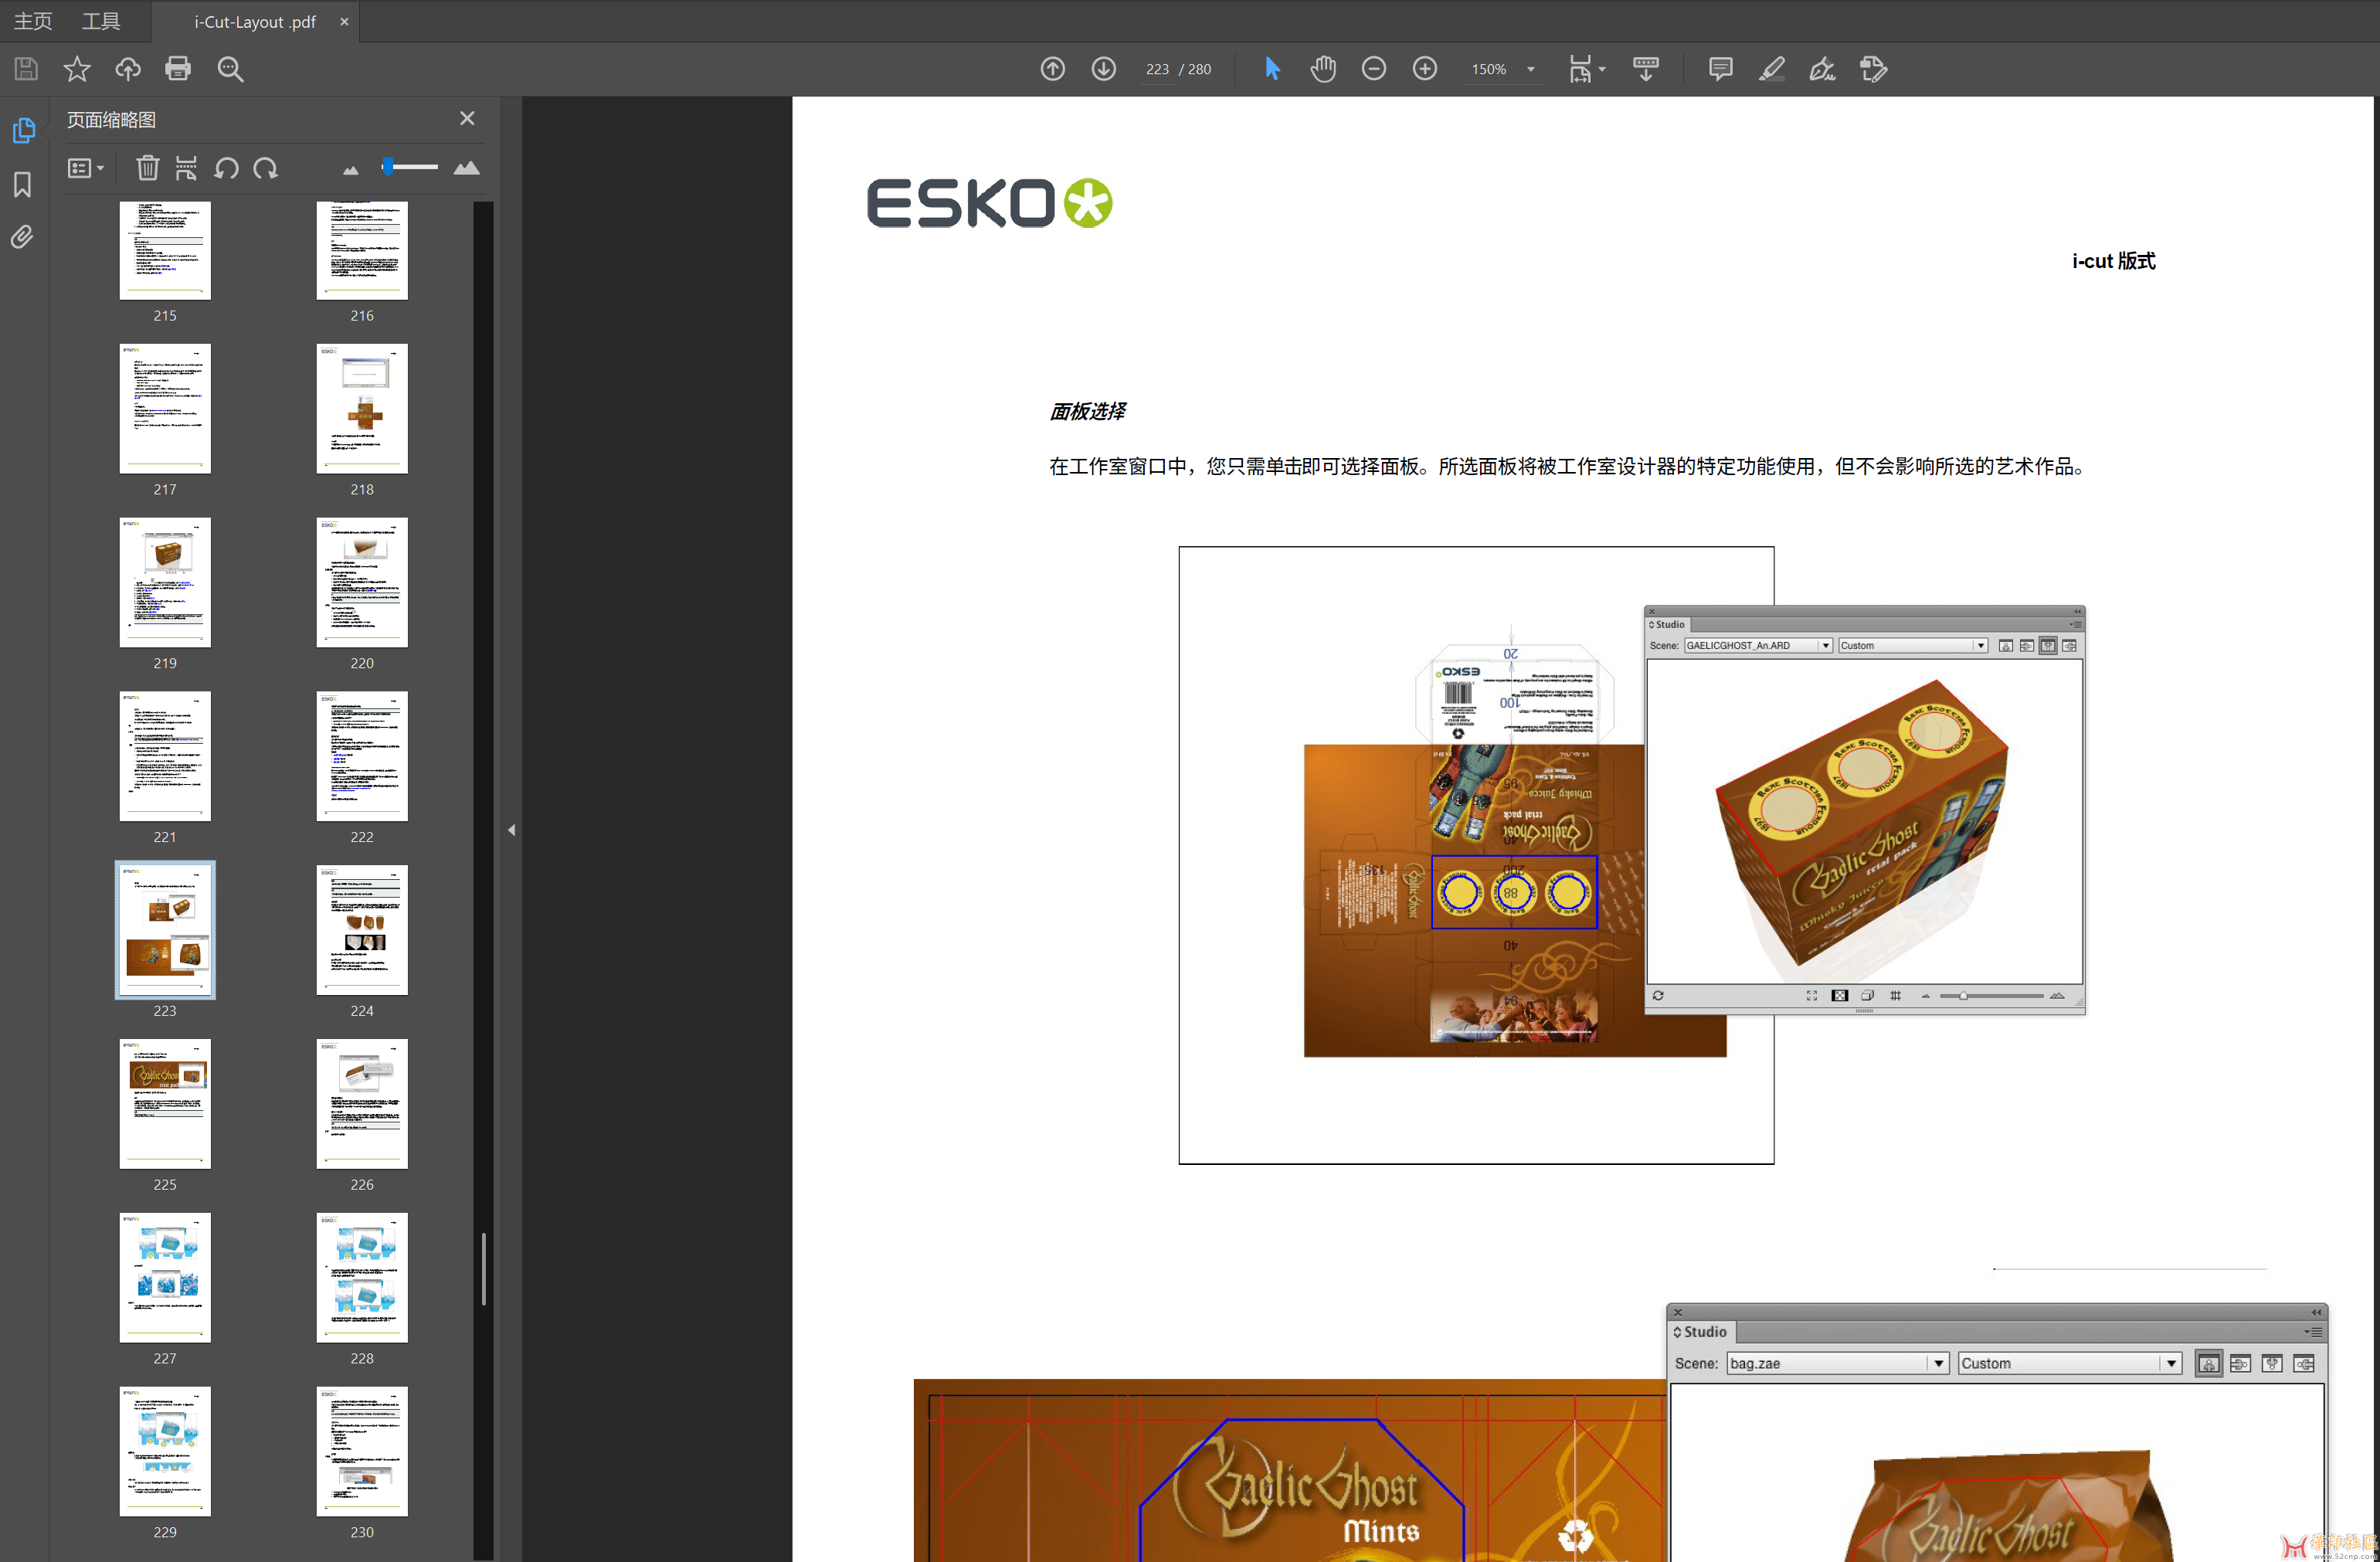
Task: Enlarge thumbnail size large mountain icon
Action: pyautogui.click(x=466, y=168)
